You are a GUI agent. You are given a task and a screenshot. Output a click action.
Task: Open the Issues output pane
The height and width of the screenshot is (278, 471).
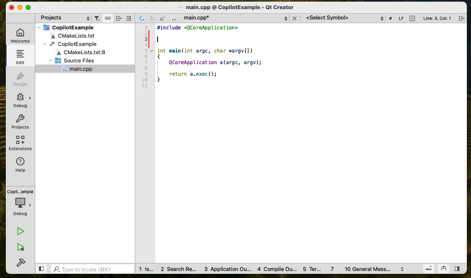[x=146, y=269]
